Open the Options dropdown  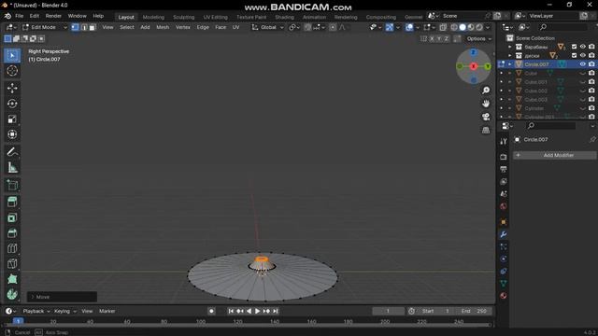coord(479,39)
